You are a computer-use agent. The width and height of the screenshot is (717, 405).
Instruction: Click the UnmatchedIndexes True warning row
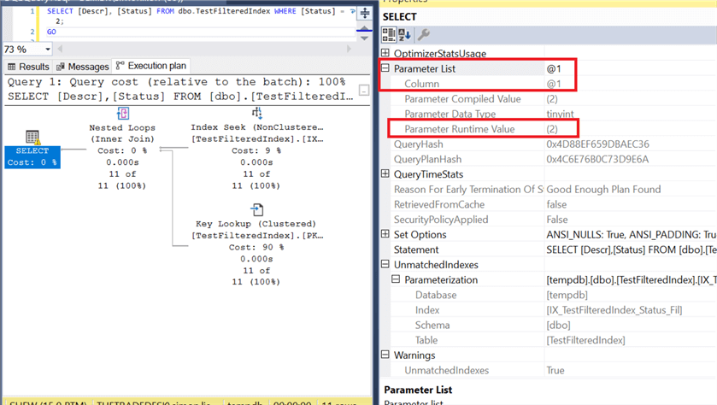coord(554,370)
